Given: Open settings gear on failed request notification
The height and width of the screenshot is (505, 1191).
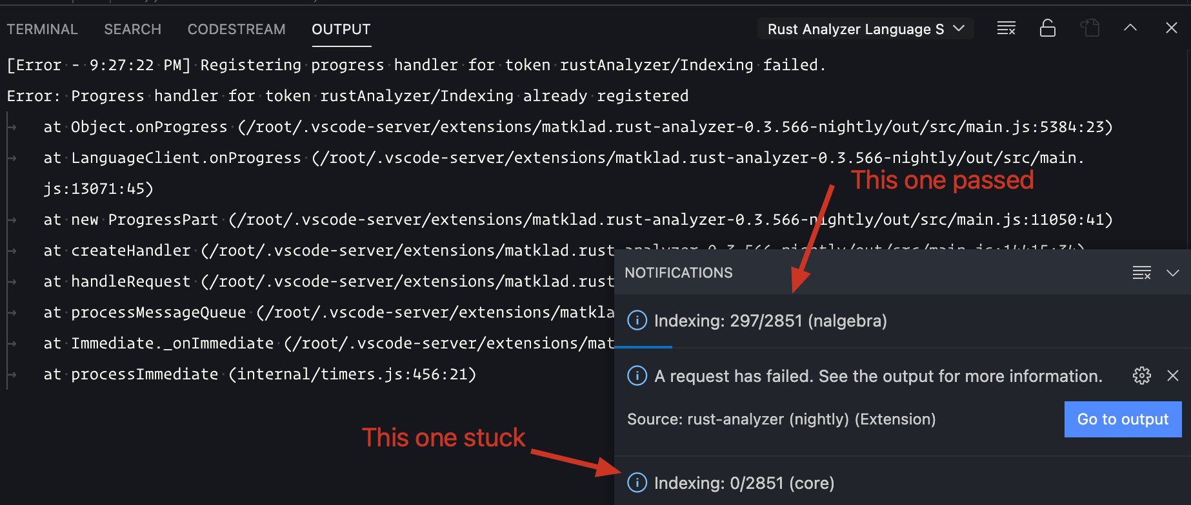Looking at the screenshot, I should [1141, 376].
